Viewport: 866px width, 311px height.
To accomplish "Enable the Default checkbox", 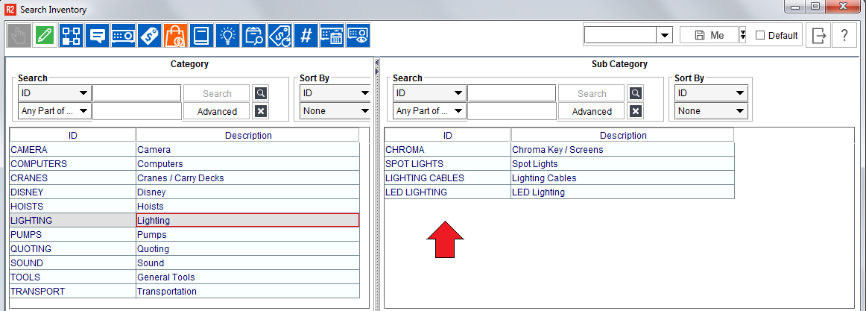I will pyautogui.click(x=760, y=35).
